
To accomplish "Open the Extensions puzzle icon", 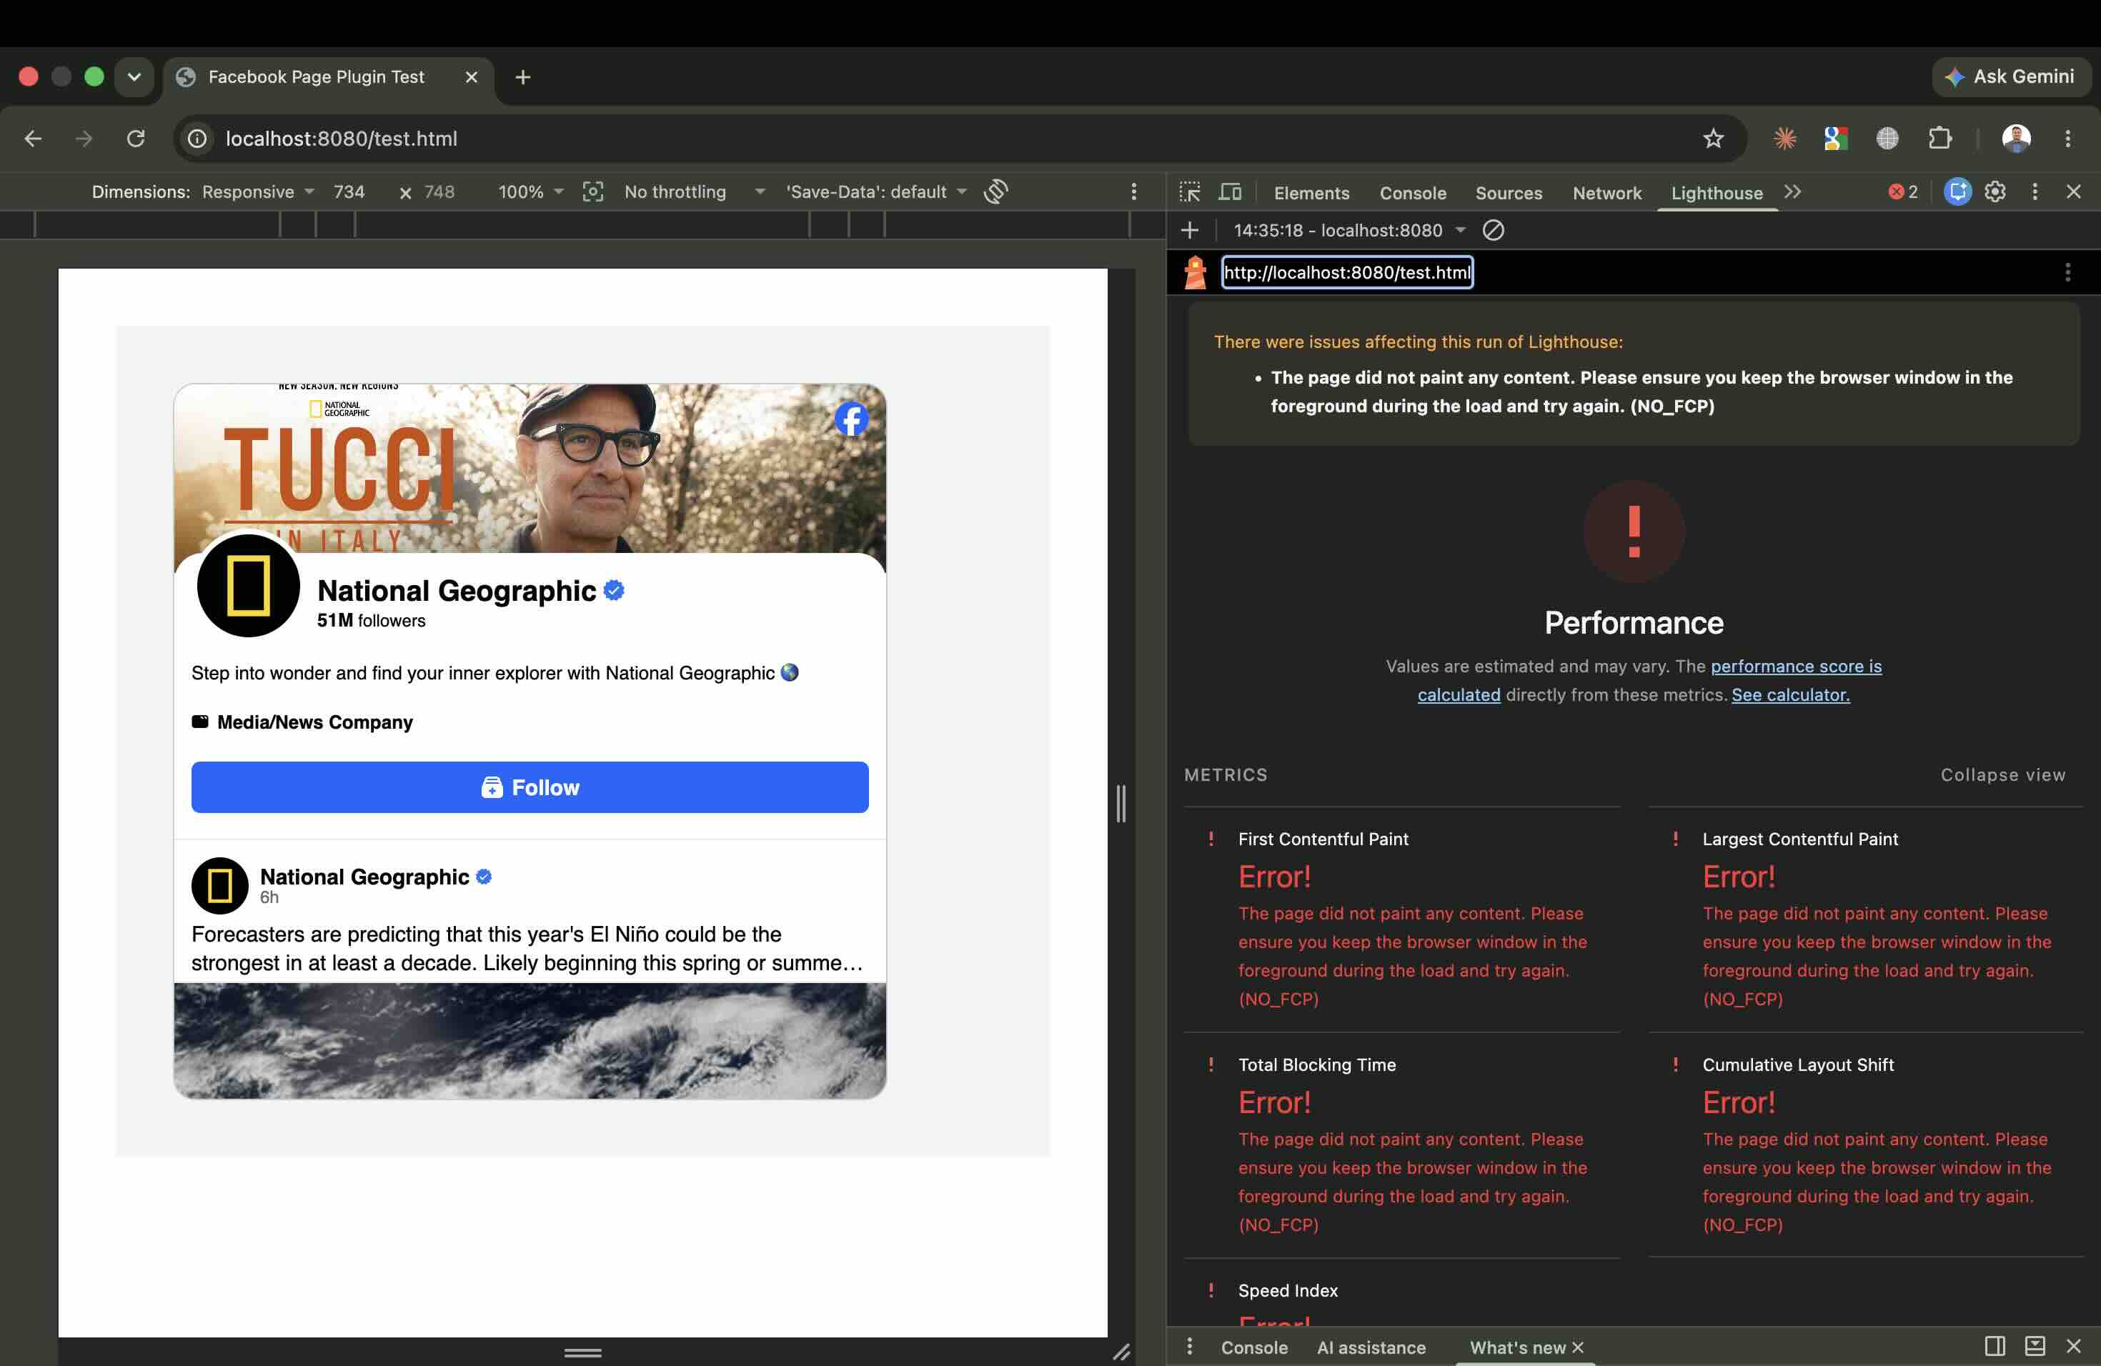I will tap(1939, 139).
